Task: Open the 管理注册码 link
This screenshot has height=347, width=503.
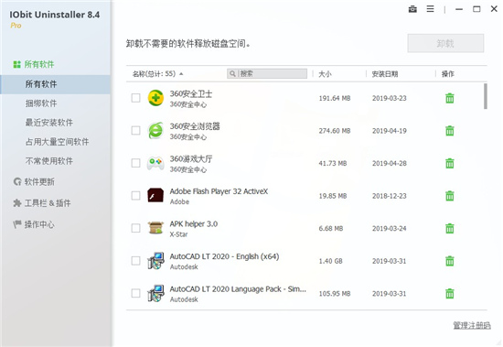Action: click(x=472, y=325)
